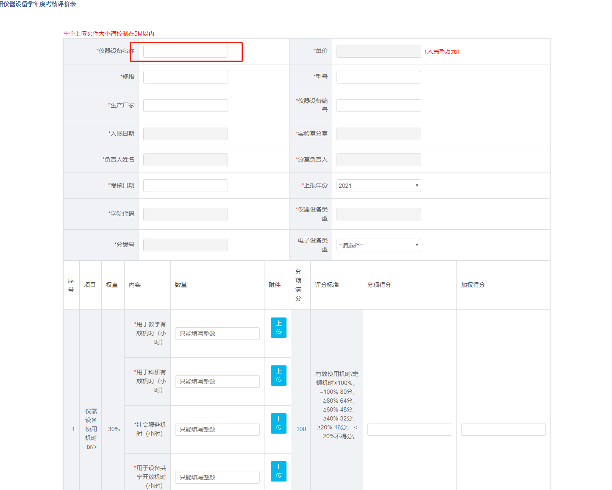The width and height of the screenshot is (612, 490).
Task: Open the 上报年份 dropdown showing 2021
Action: (x=378, y=186)
